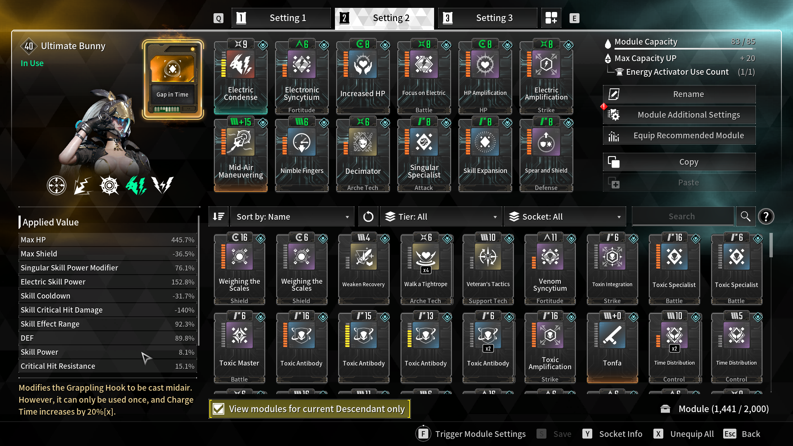Select the Mid-Air Maneuvering module
The height and width of the screenshot is (446, 793).
coord(241,155)
